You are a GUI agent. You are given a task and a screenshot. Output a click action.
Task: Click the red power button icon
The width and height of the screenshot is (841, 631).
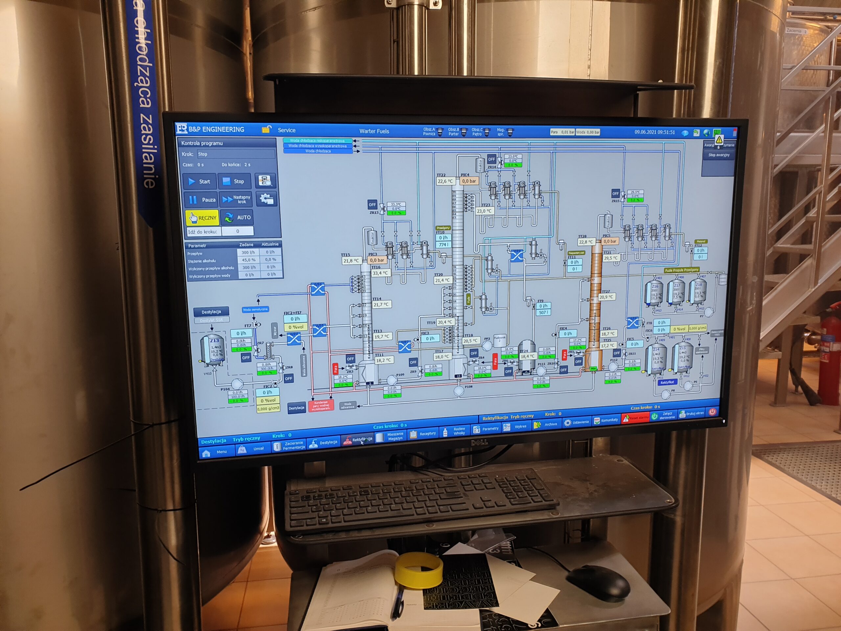(x=713, y=411)
